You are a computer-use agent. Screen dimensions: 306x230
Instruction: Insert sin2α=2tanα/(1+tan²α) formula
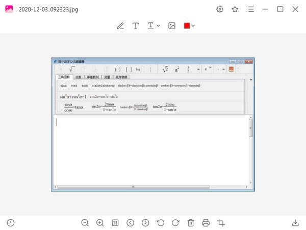[x=104, y=107]
